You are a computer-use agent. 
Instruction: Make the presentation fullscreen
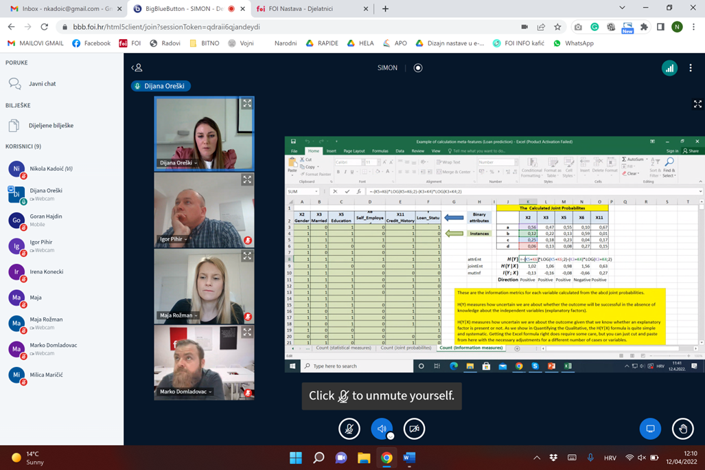click(697, 104)
